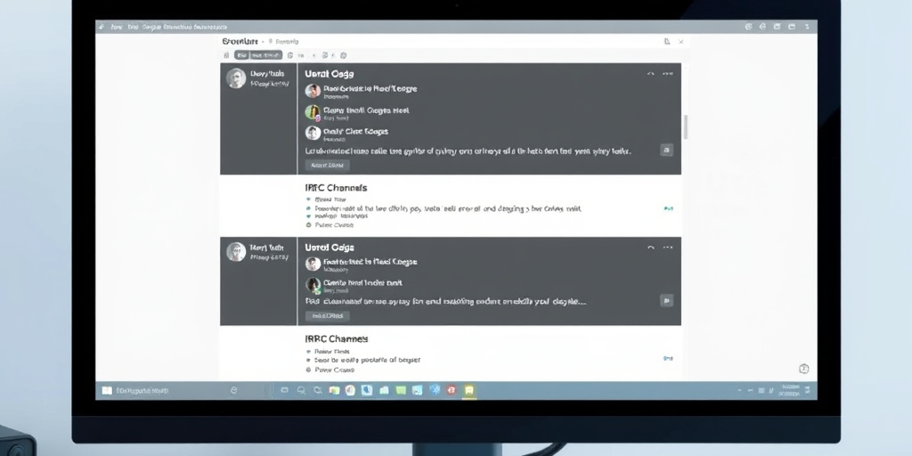This screenshot has width=912, height=456.
Task: Open the three-dots menu on top card
Action: (x=668, y=74)
